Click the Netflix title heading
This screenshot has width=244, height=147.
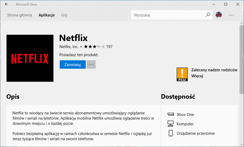[x=74, y=38]
